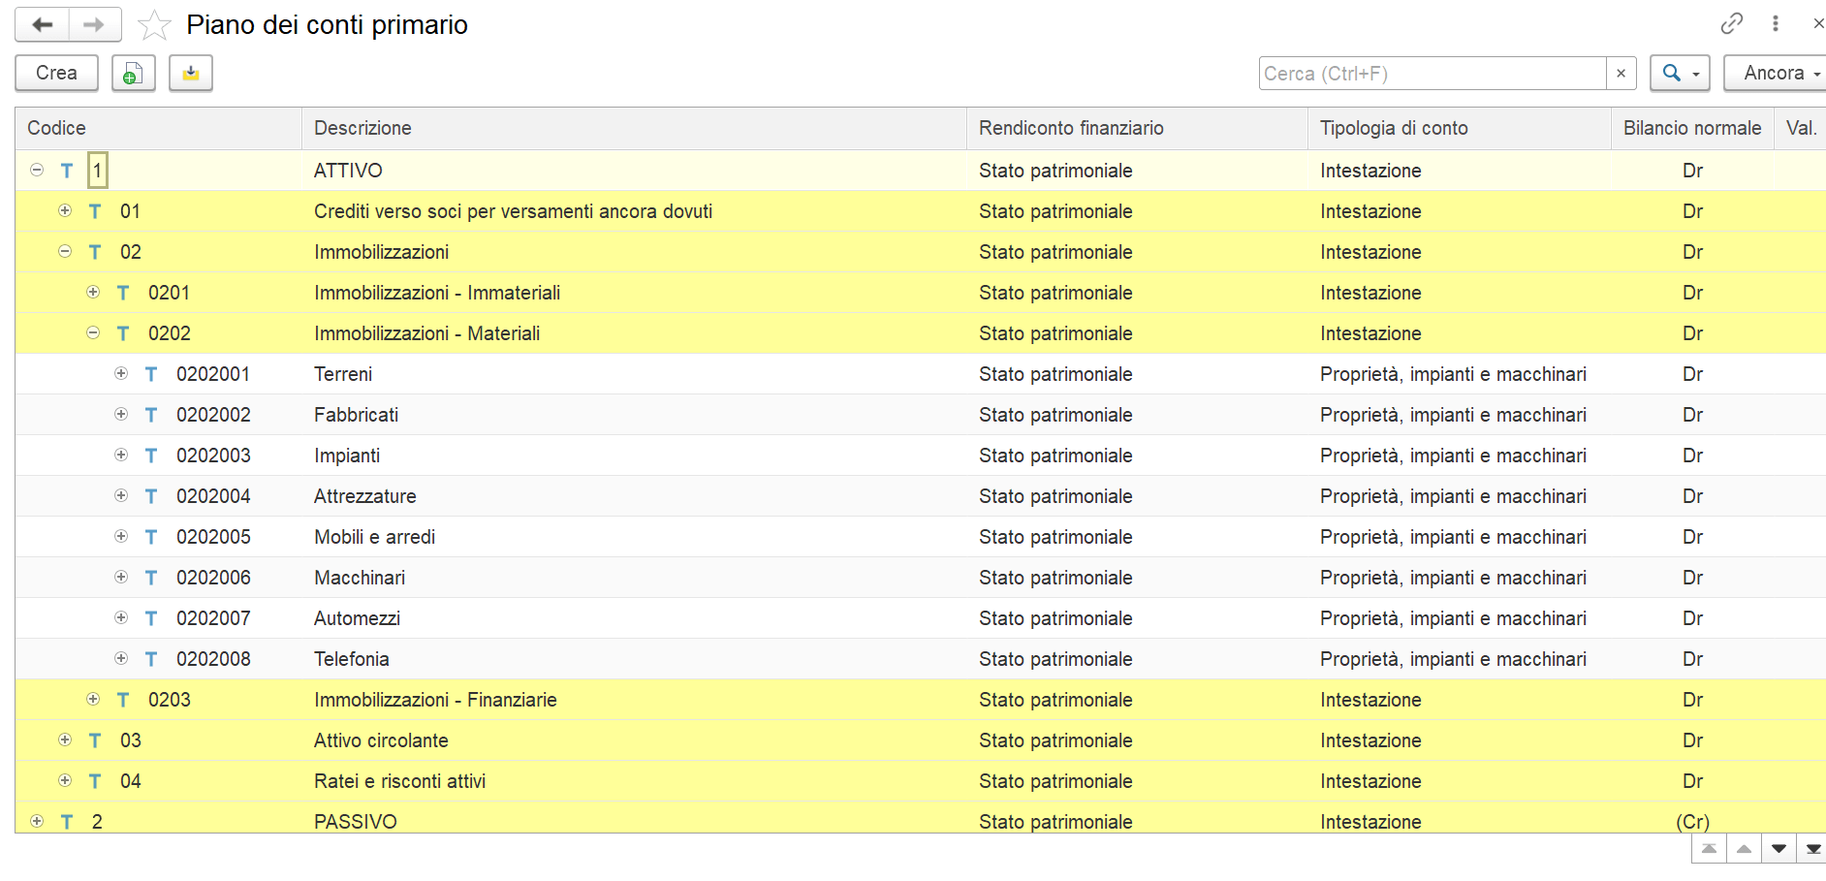The height and width of the screenshot is (881, 1826).
Task: Expand the 0202008 Telefonia account
Action: 121,658
